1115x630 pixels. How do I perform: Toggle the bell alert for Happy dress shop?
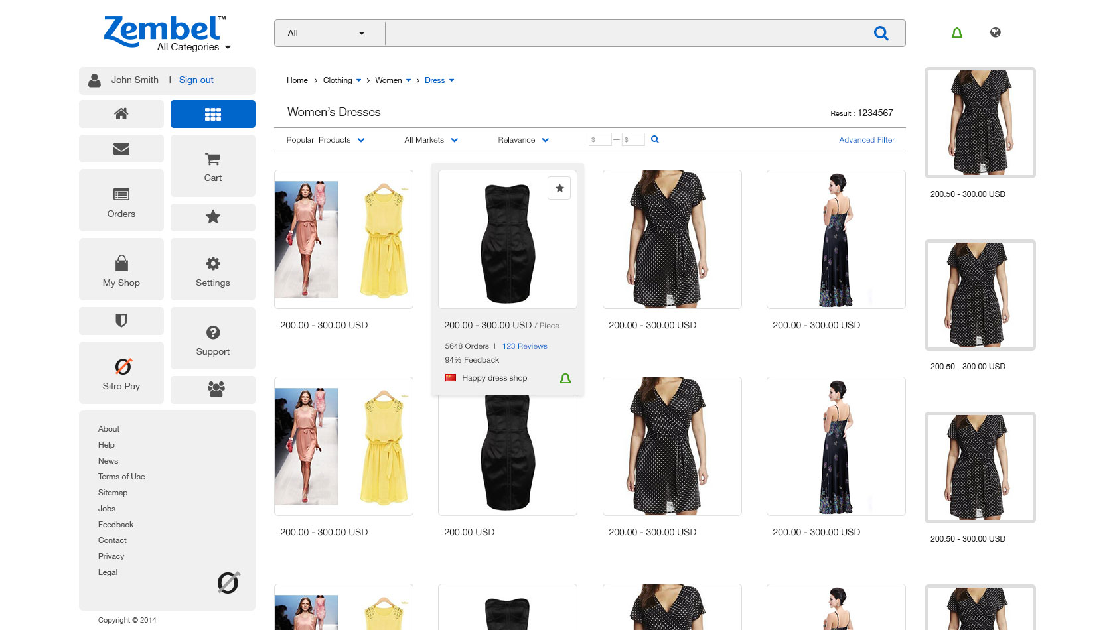565,378
